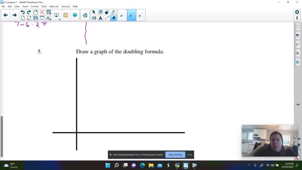Expand the screen capture dropdown arrow
The height and width of the screenshot is (170, 302).
coord(59,18)
